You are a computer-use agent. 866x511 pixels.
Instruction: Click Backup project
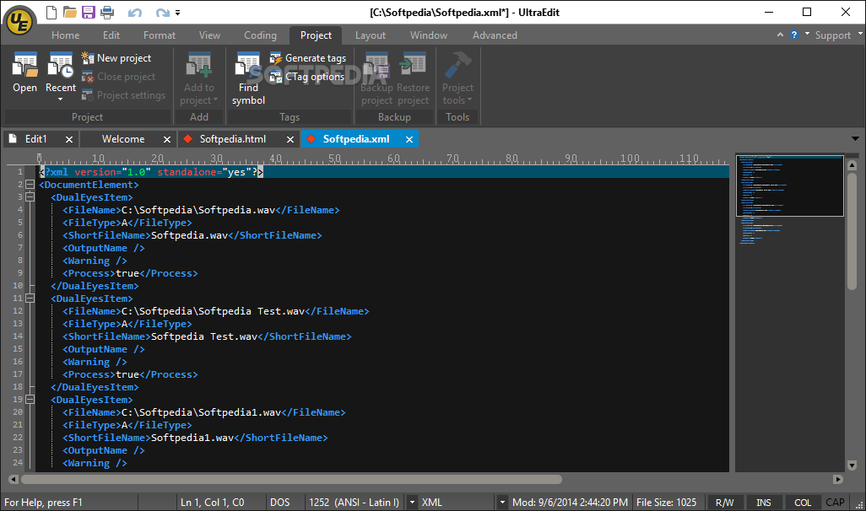(376, 78)
